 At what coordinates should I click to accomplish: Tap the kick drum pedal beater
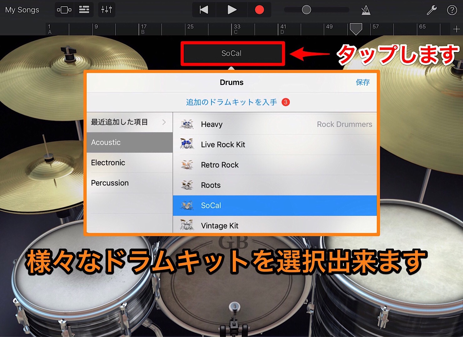[x=235, y=307]
